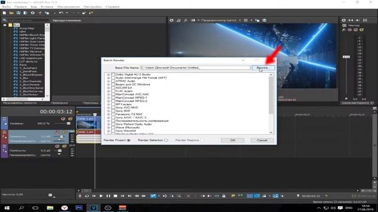Click the Play button in transport bar
This screenshot has width=378, height=212.
[101, 196]
